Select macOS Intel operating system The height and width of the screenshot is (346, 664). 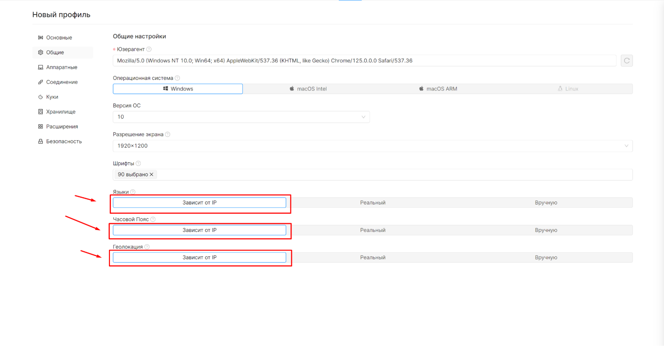point(308,89)
